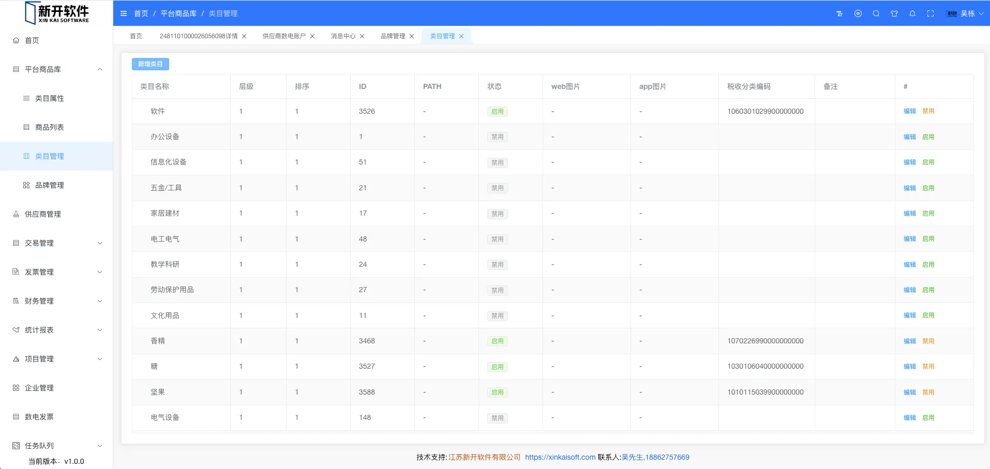Open notifications bell icon
The image size is (990, 469).
pos(912,14)
